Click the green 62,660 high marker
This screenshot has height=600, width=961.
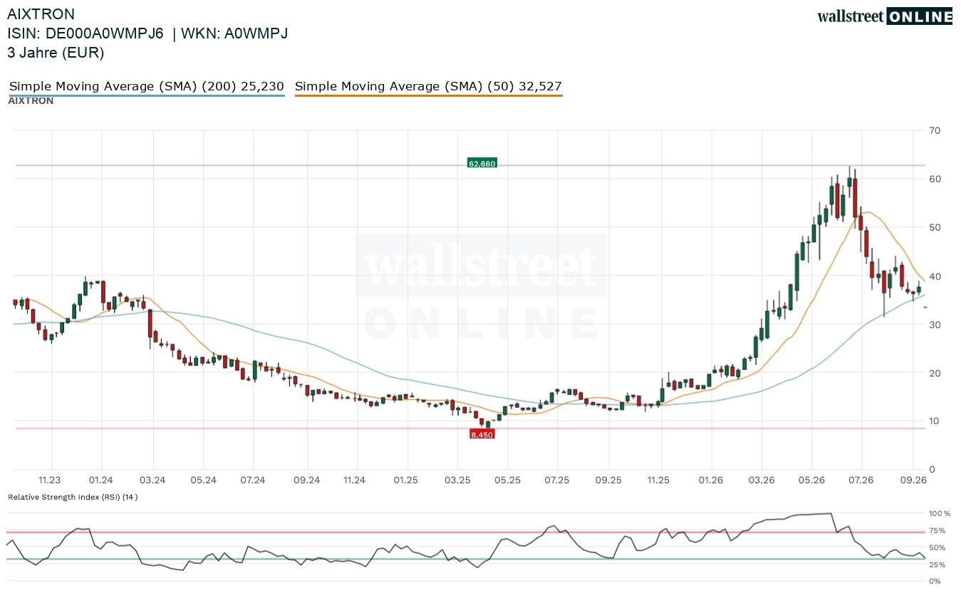tap(482, 164)
